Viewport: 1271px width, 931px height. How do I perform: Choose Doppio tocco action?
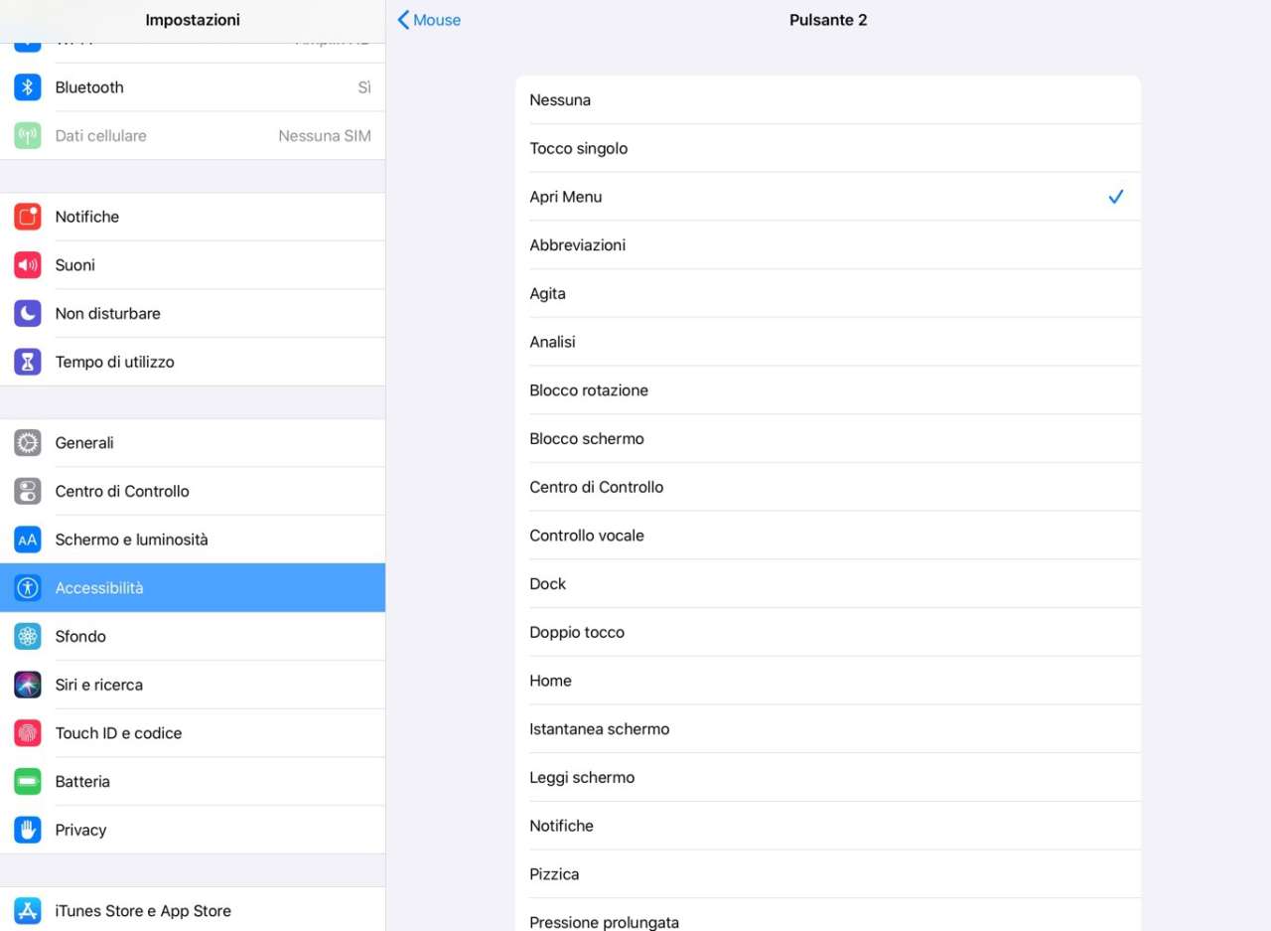pyautogui.click(x=828, y=633)
